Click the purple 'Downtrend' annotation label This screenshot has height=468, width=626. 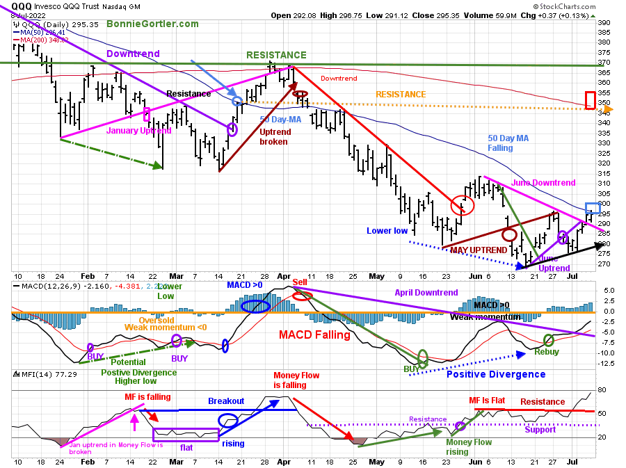point(133,54)
